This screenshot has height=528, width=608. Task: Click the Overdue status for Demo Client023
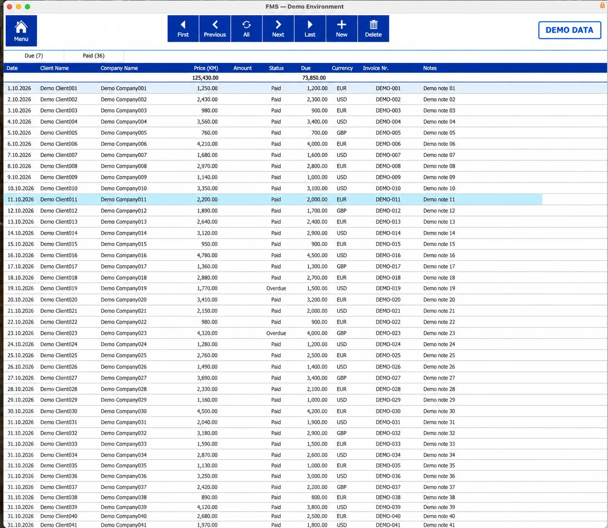(276, 333)
